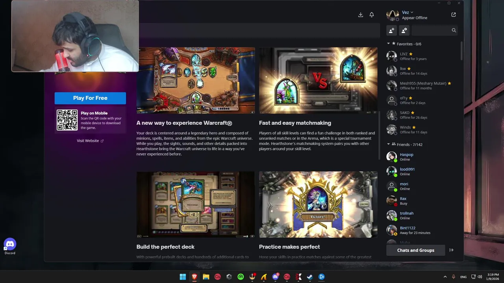Click the Play For Free button
This screenshot has width=504, height=283.
pos(90,98)
